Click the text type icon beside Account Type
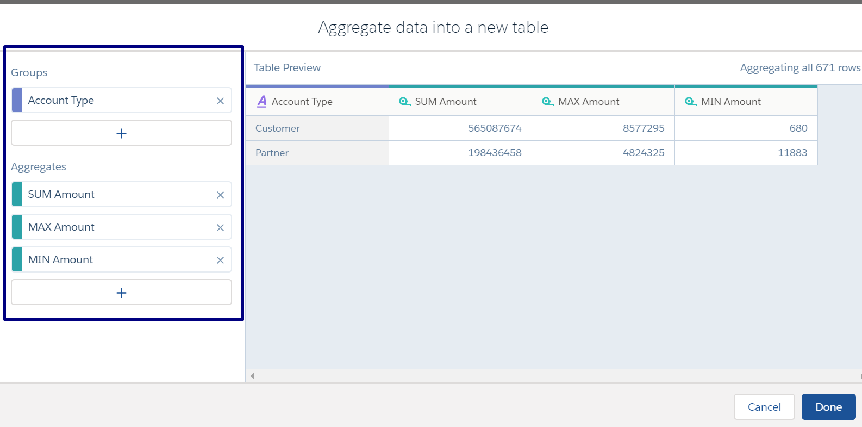This screenshot has width=862, height=427. [x=262, y=101]
